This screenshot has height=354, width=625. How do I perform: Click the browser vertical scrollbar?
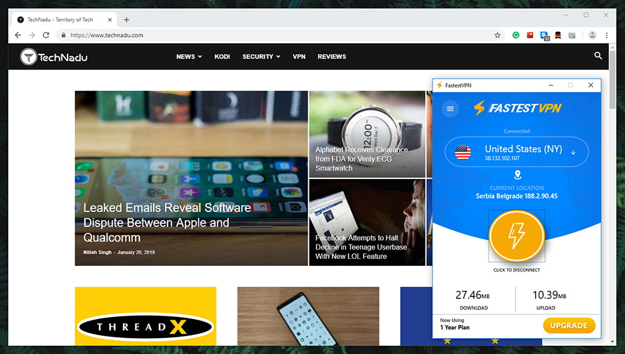(612, 80)
